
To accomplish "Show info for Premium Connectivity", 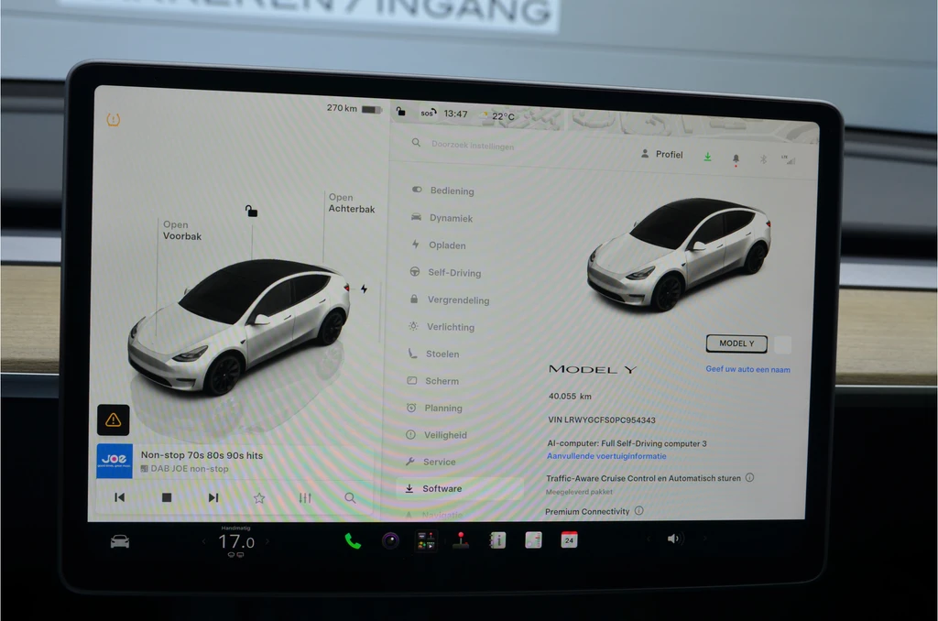I will 638,511.
